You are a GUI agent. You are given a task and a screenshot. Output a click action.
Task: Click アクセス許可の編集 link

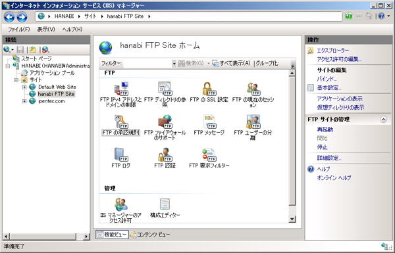(x=339, y=59)
